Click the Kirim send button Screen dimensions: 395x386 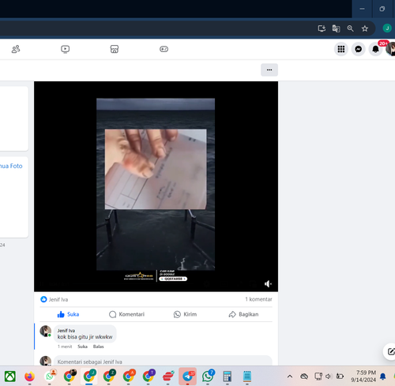185,314
